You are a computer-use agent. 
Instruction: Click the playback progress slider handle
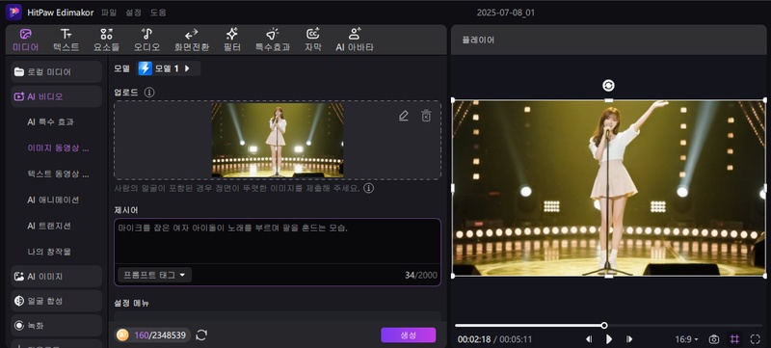pyautogui.click(x=604, y=326)
